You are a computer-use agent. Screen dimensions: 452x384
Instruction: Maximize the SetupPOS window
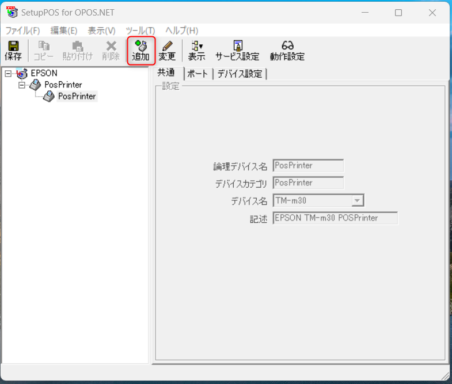(x=398, y=13)
